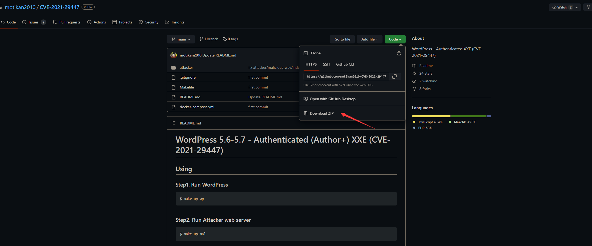This screenshot has height=246, width=592.
Task: Click the Makefile 45.3% language link
Action: click(462, 122)
